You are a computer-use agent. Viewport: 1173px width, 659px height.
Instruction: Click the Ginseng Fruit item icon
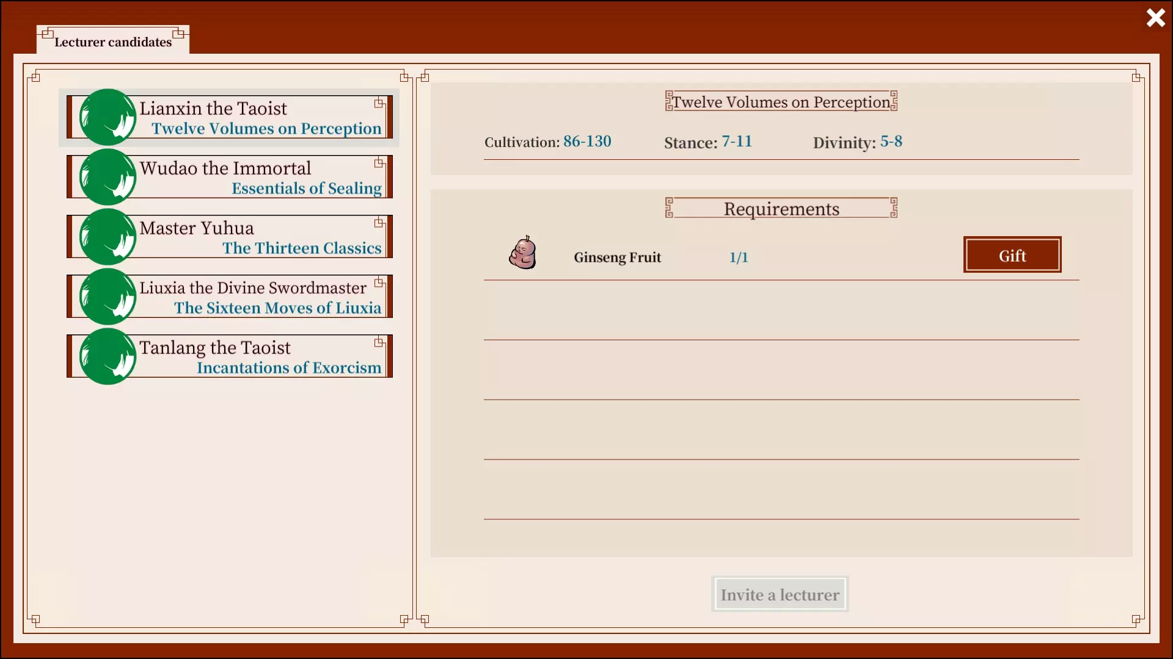(x=523, y=253)
